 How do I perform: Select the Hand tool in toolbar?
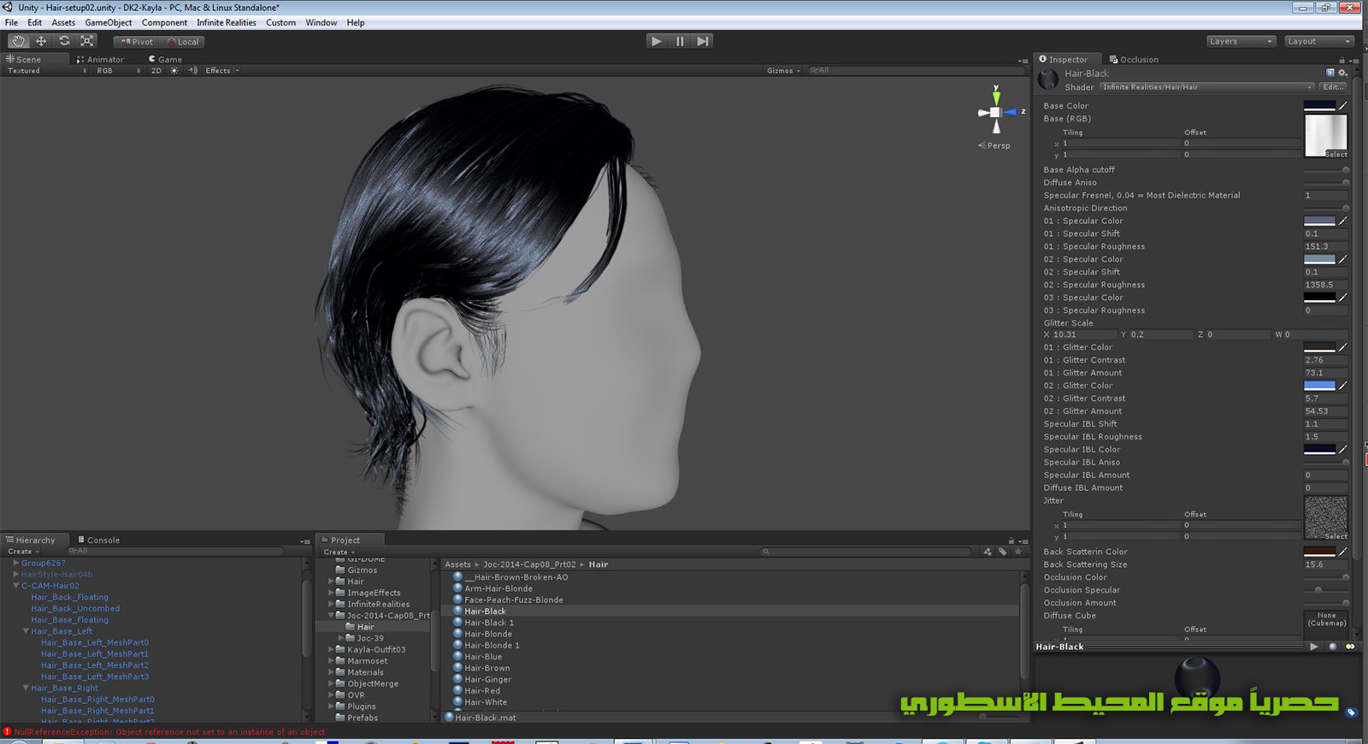pos(18,41)
